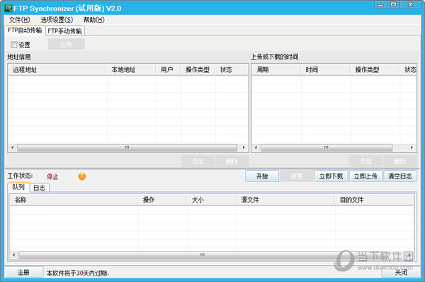Maximize the FTP Synchronizer window

[394, 5]
